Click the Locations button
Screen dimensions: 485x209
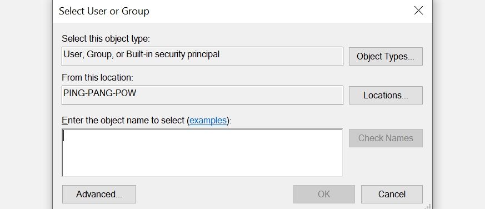[x=386, y=95]
